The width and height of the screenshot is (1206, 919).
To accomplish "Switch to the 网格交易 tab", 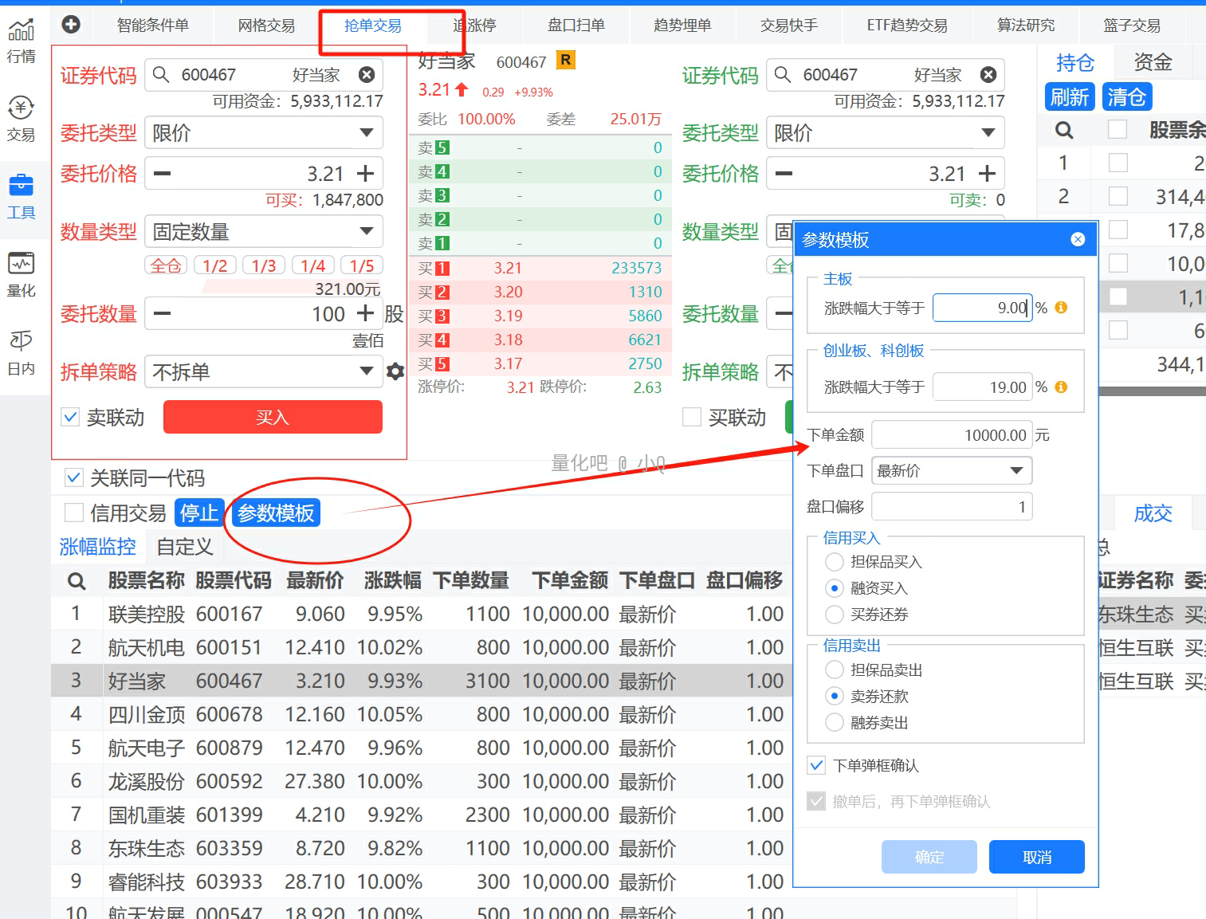I will pos(266,26).
